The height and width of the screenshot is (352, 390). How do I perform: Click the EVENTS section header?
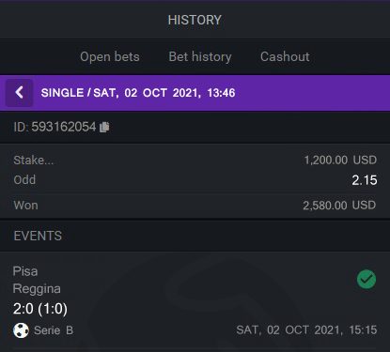pyautogui.click(x=38, y=236)
